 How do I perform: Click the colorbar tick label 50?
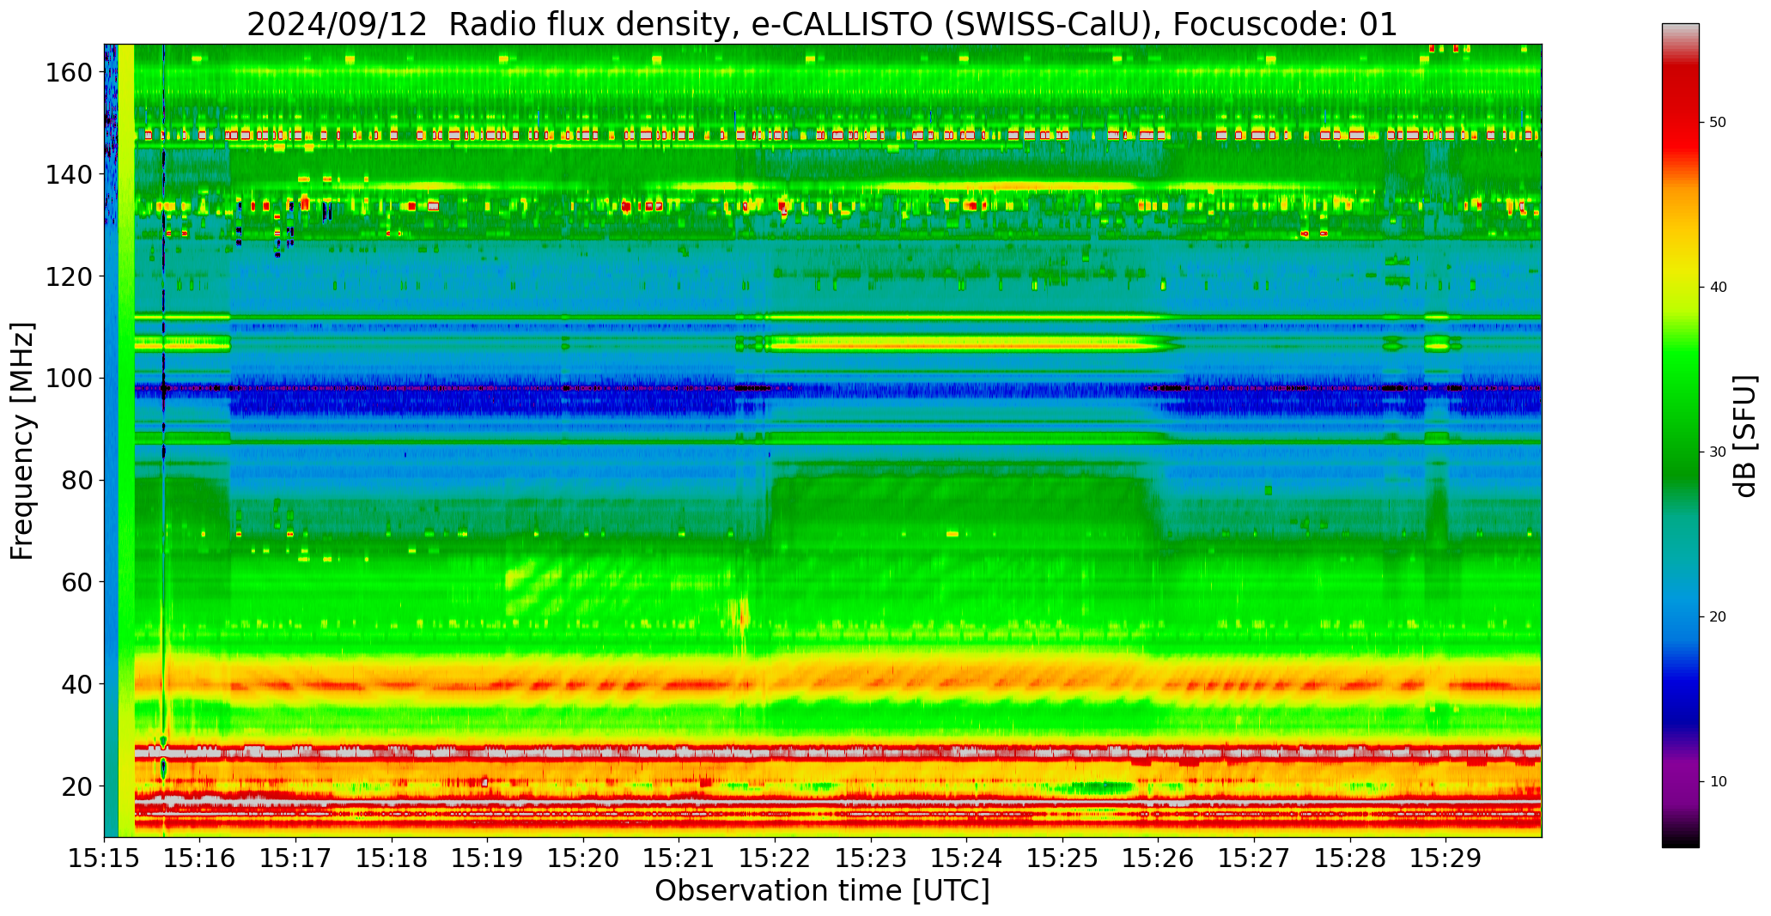(1718, 123)
